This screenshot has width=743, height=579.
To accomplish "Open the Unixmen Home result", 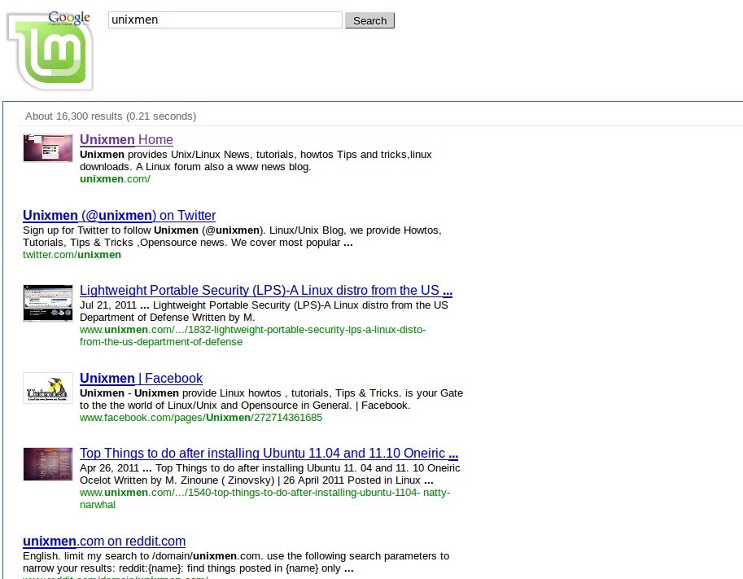I will [126, 139].
